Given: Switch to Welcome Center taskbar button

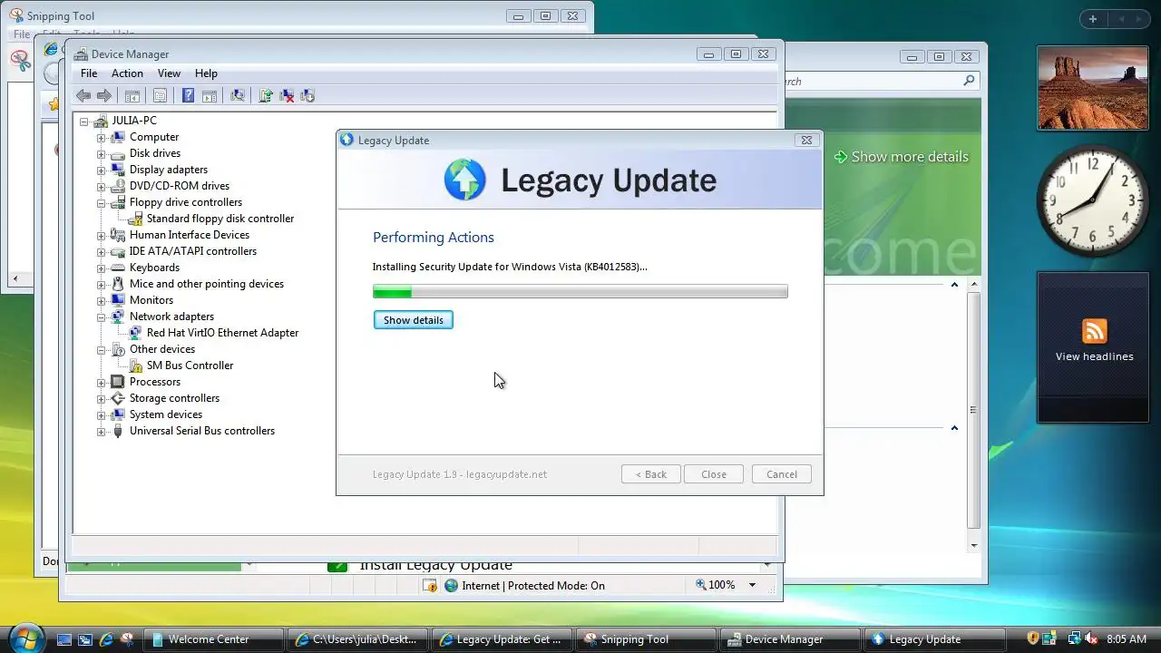Looking at the screenshot, I should click(214, 639).
